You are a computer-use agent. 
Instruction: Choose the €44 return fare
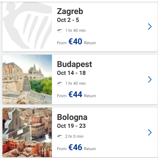tap(75, 94)
